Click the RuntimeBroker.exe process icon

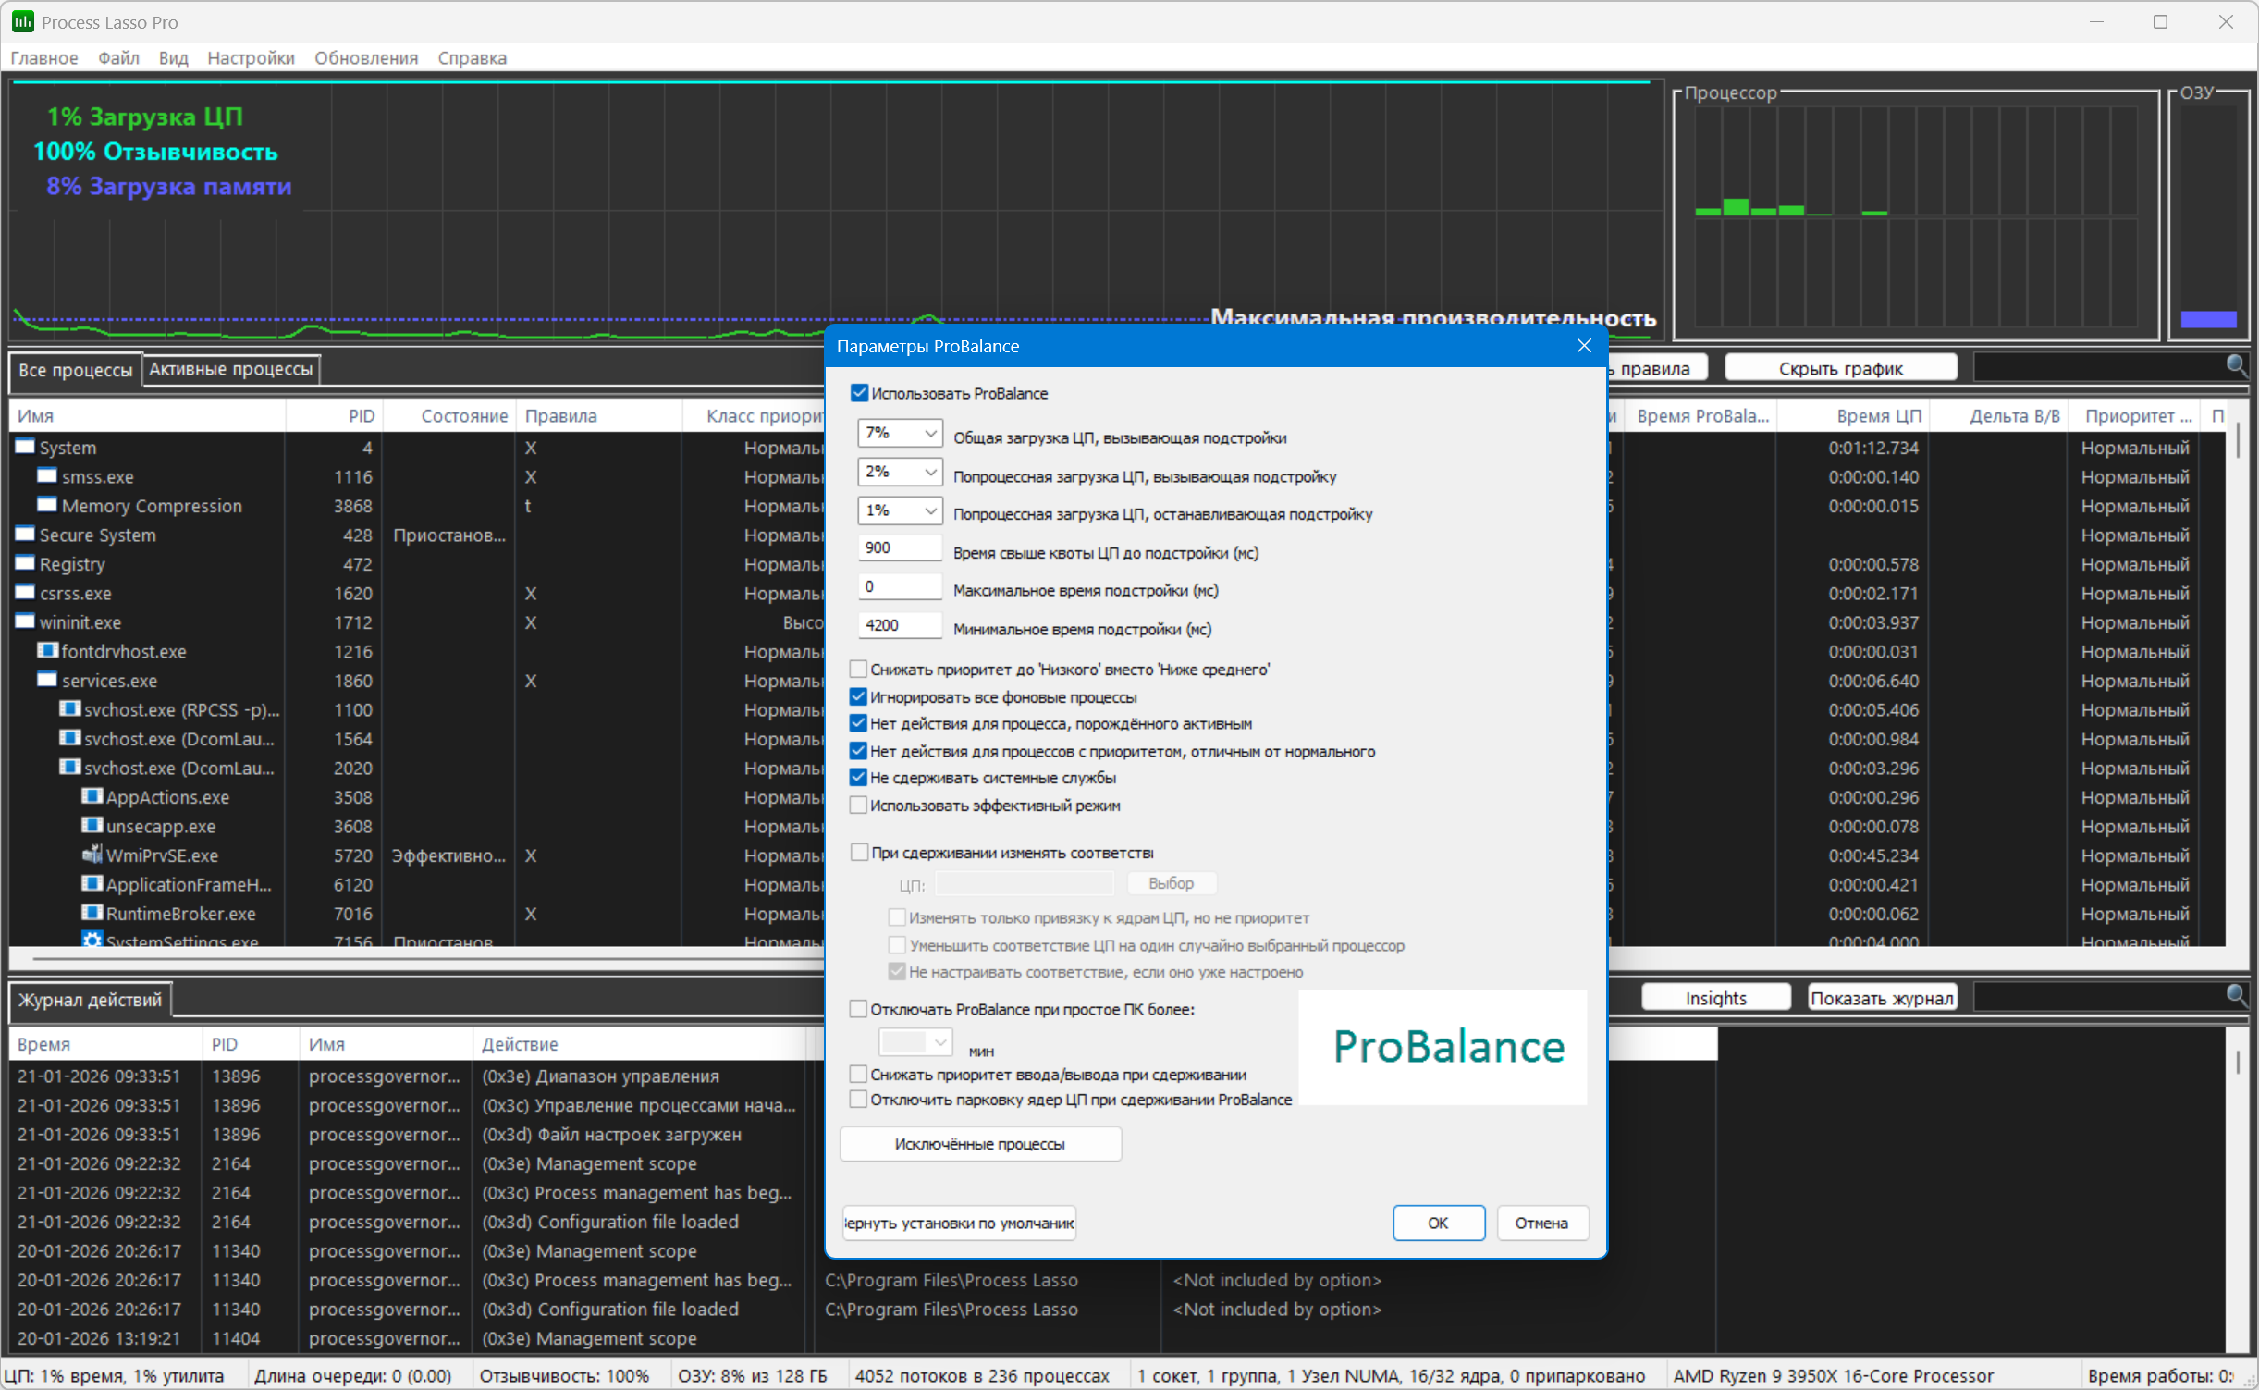[92, 913]
